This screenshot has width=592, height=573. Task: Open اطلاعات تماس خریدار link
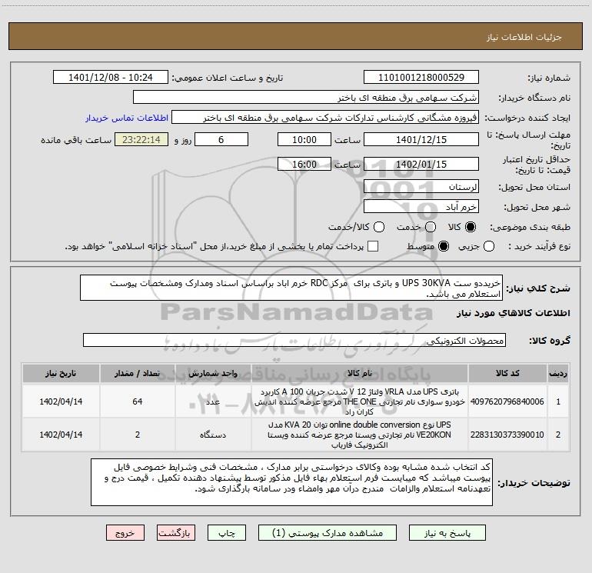coord(127,118)
